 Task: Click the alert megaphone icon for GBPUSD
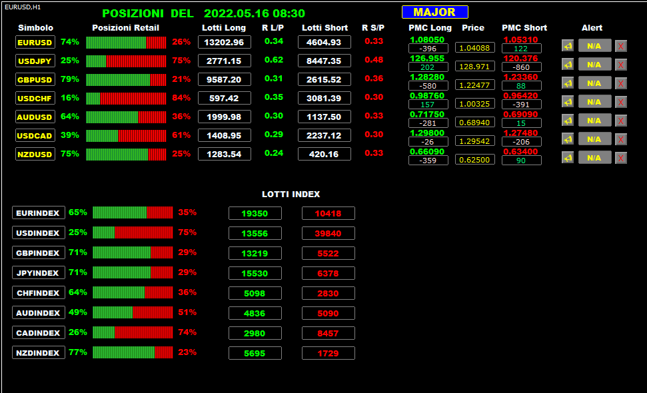coord(568,83)
